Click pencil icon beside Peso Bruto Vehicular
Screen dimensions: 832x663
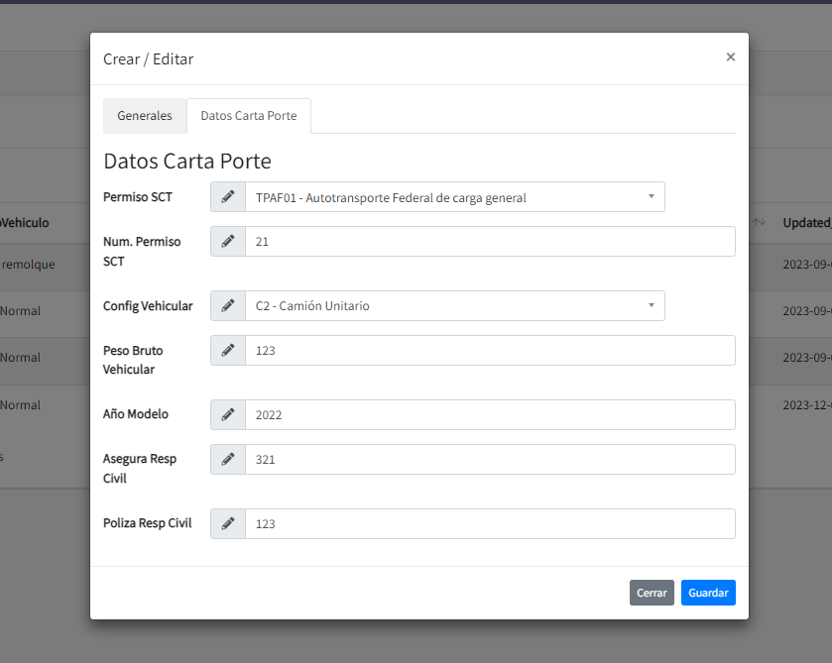(x=228, y=351)
